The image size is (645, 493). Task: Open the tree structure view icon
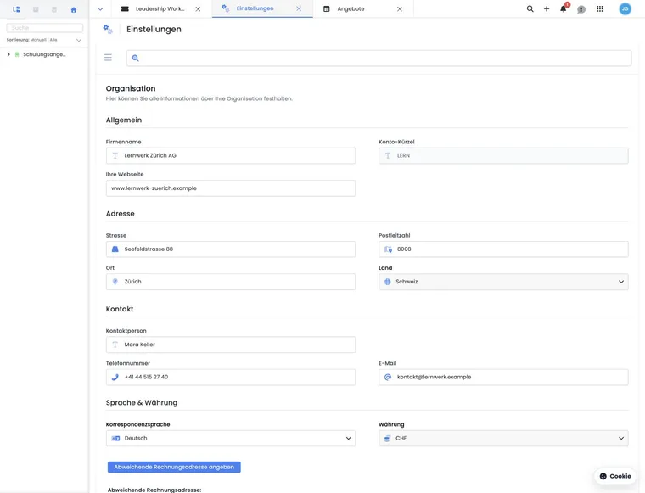[16, 9]
